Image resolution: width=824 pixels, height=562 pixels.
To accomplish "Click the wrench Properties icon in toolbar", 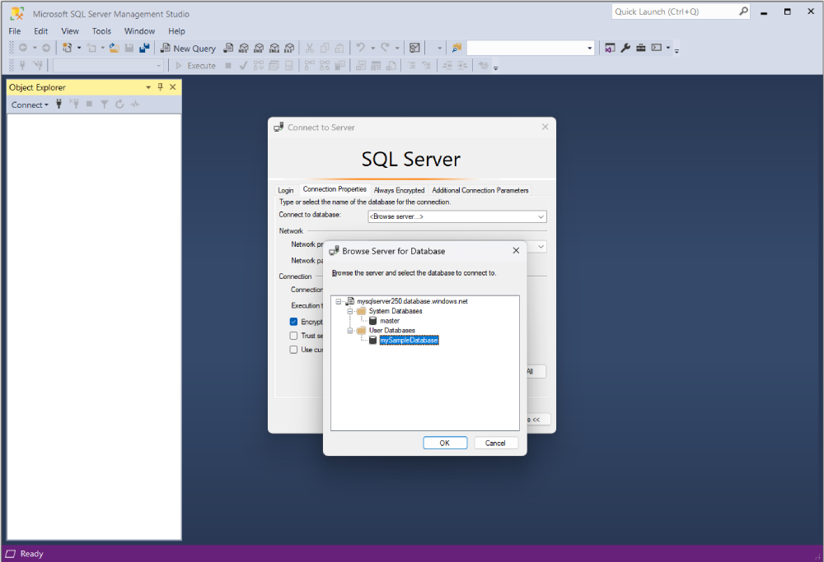I will [625, 49].
